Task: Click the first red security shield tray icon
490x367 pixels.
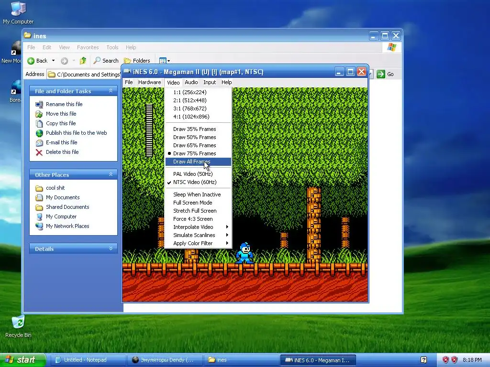Action: click(x=445, y=360)
